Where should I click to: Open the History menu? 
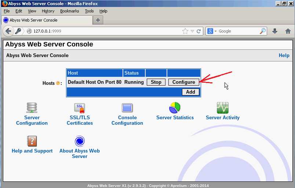(48, 11)
